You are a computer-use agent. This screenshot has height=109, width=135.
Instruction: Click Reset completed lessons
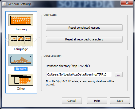pyautogui.click(x=84, y=28)
